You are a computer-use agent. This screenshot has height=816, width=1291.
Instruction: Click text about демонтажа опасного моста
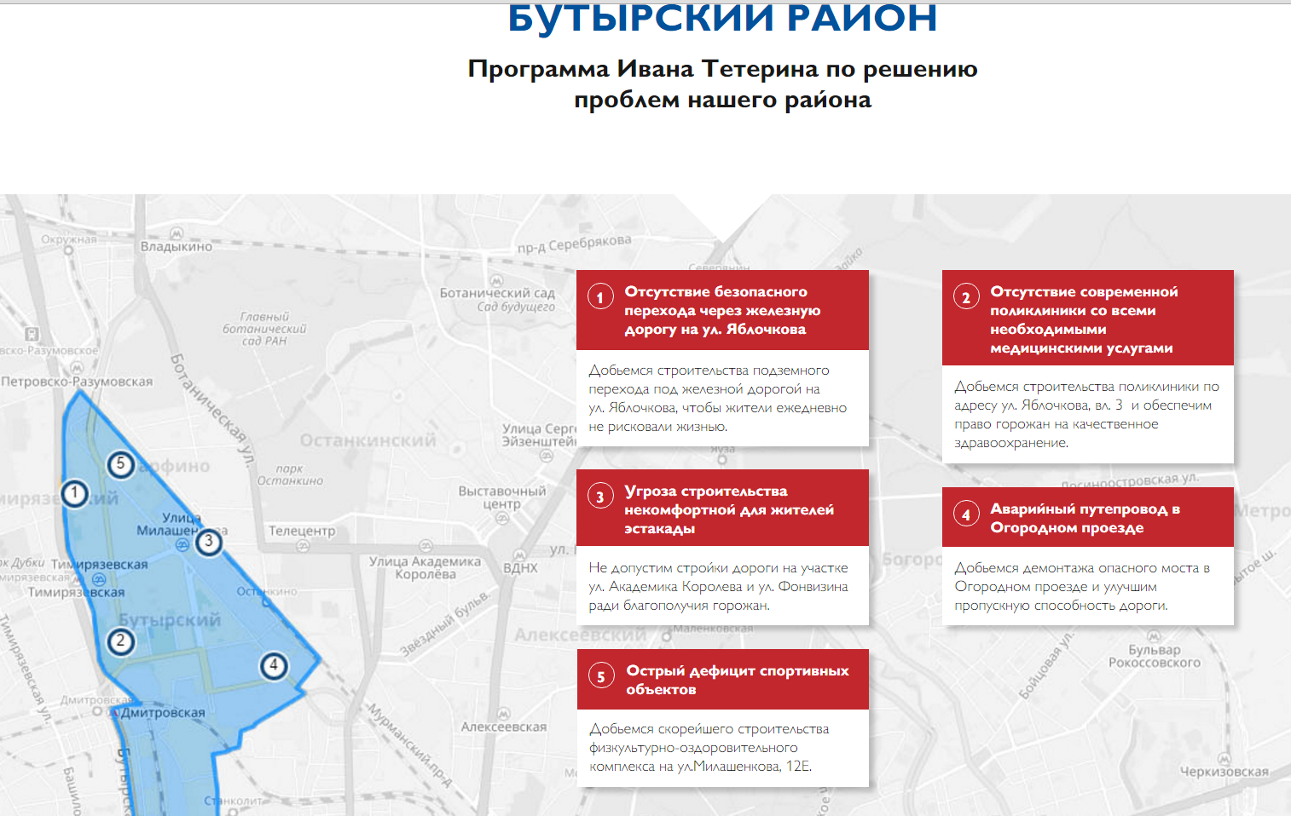pos(1082,586)
